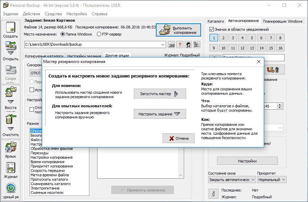Image resolution: width=308 pixels, height=202 pixels.
Task: Click the Personal Backup title bar app icon
Action: [x=5, y=5]
